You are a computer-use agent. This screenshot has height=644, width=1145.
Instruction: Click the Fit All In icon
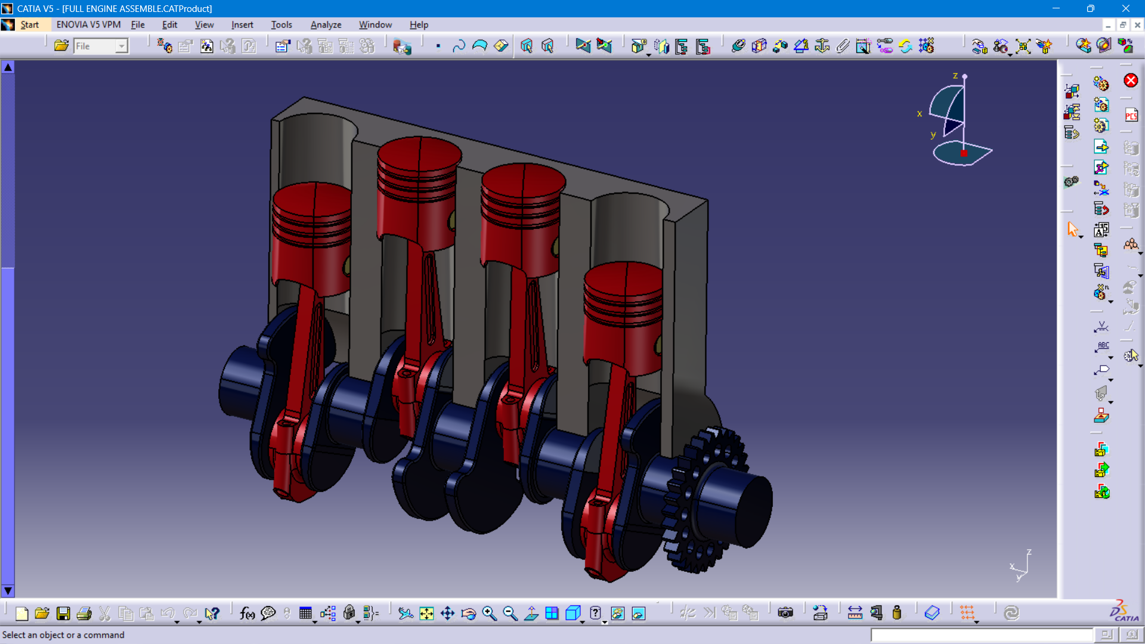point(426,613)
